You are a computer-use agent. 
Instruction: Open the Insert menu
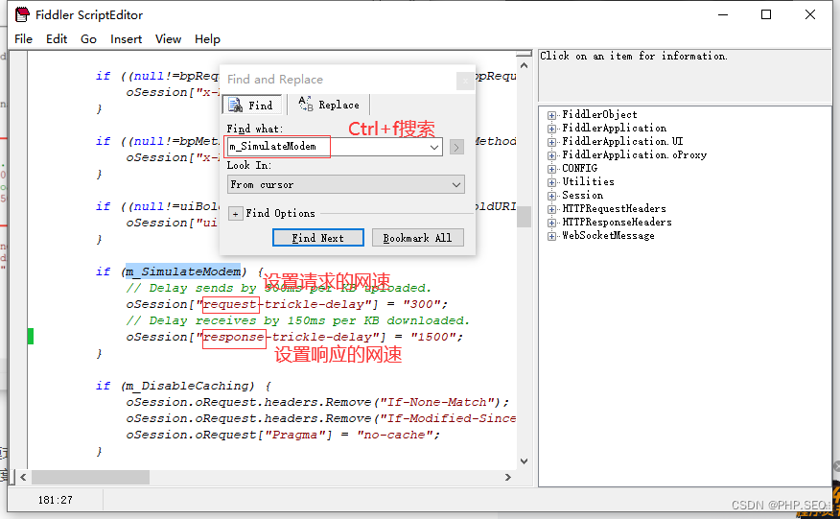coord(126,39)
